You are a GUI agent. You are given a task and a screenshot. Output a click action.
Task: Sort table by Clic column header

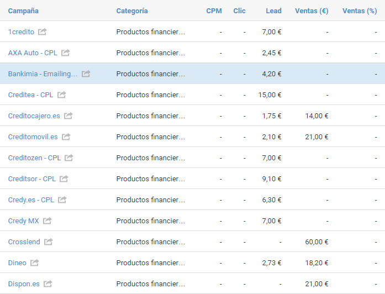click(x=239, y=11)
